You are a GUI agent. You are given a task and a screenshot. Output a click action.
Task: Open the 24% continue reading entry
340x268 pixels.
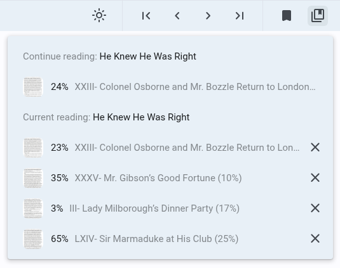click(170, 87)
